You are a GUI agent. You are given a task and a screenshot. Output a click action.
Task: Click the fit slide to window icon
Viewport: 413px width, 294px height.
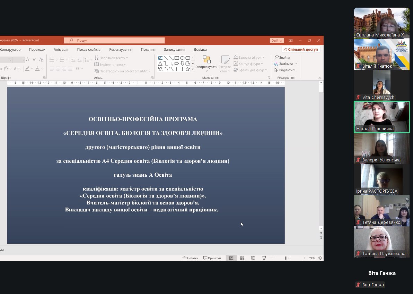tap(320, 258)
